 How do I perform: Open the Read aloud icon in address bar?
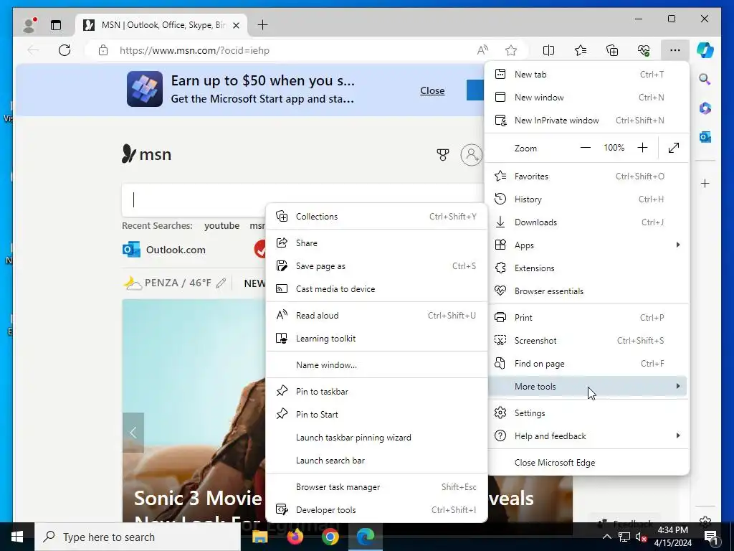482,50
